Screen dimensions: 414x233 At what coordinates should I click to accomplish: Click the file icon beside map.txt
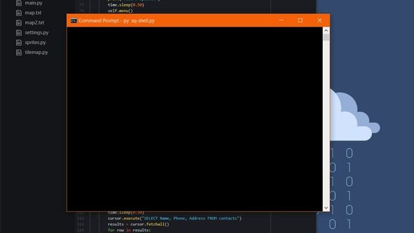point(19,13)
